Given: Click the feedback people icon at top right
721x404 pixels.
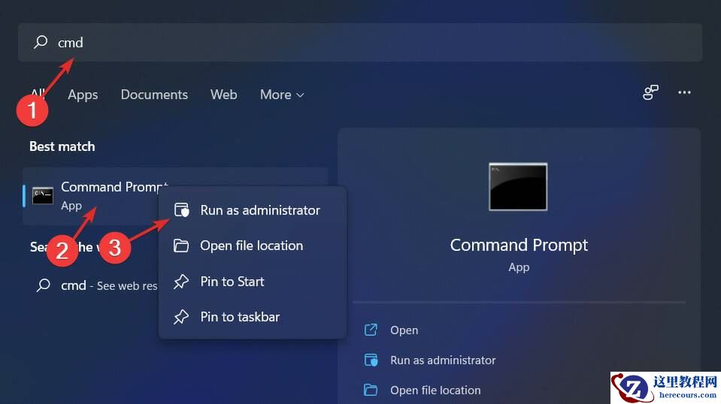Looking at the screenshot, I should [650, 93].
